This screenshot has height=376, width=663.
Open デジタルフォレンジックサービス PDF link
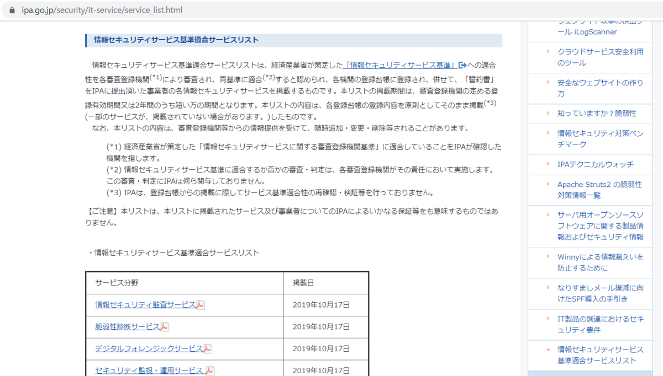149,348
